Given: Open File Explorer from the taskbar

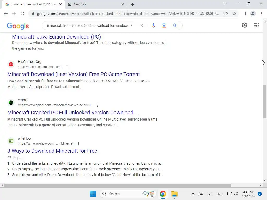Looking at the screenshot, I should (174, 194).
